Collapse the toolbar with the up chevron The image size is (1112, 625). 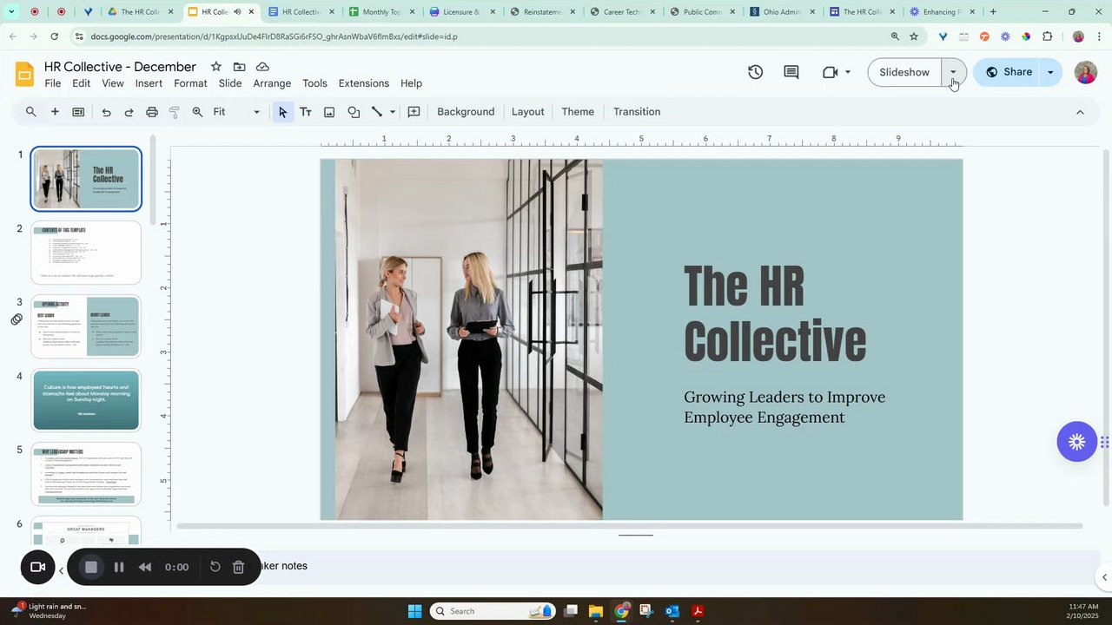[1080, 112]
